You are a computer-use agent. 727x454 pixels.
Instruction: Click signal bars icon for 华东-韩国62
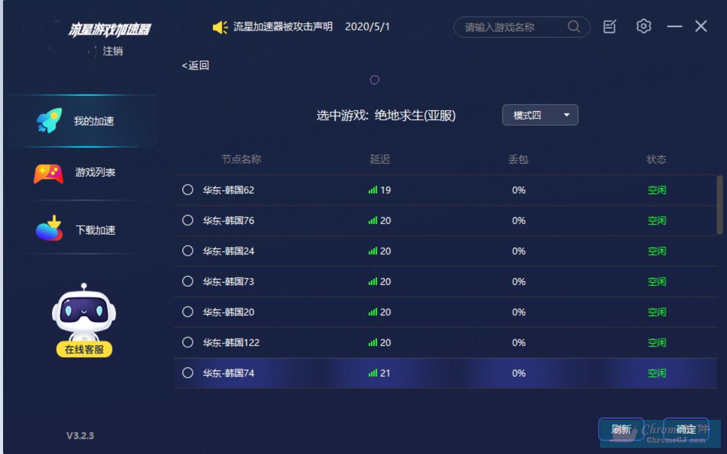point(373,190)
